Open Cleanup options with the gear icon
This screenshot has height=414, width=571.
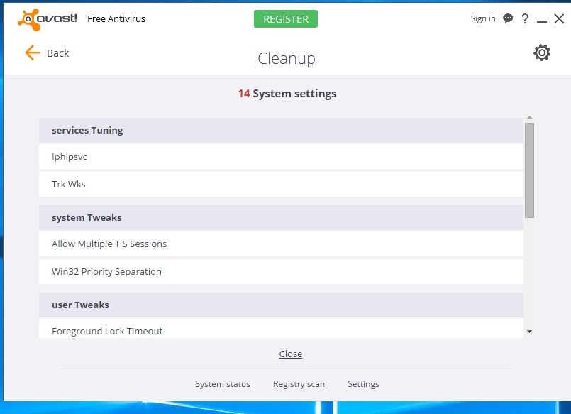tap(542, 53)
